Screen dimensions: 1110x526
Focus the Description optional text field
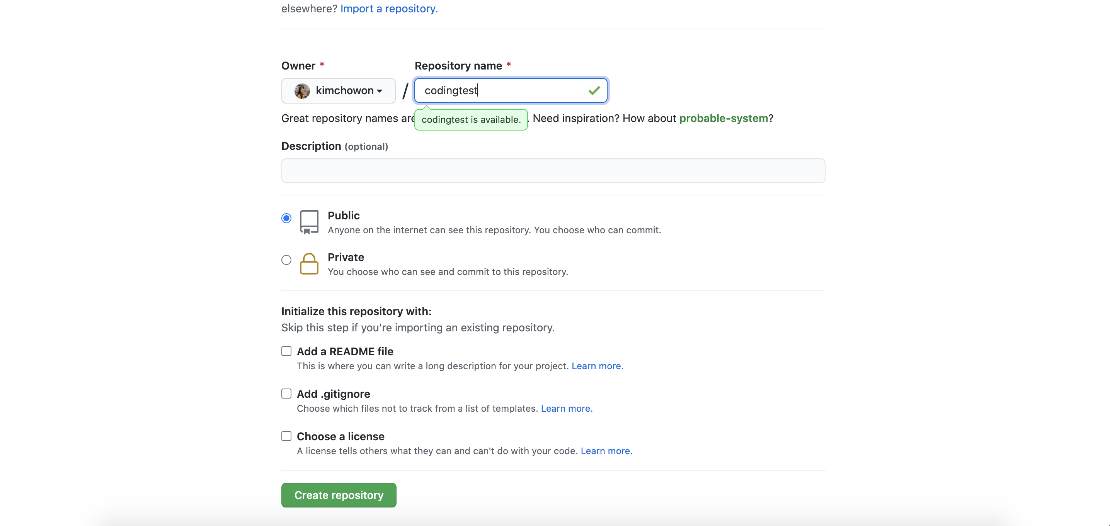(553, 171)
